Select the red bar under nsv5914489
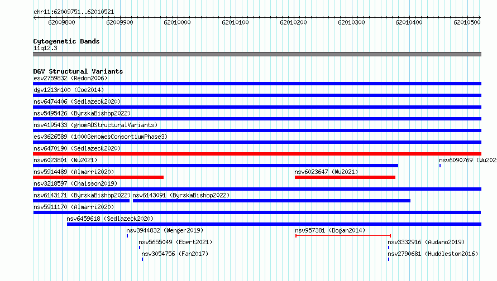The height and width of the screenshot is (281, 497). (98, 177)
